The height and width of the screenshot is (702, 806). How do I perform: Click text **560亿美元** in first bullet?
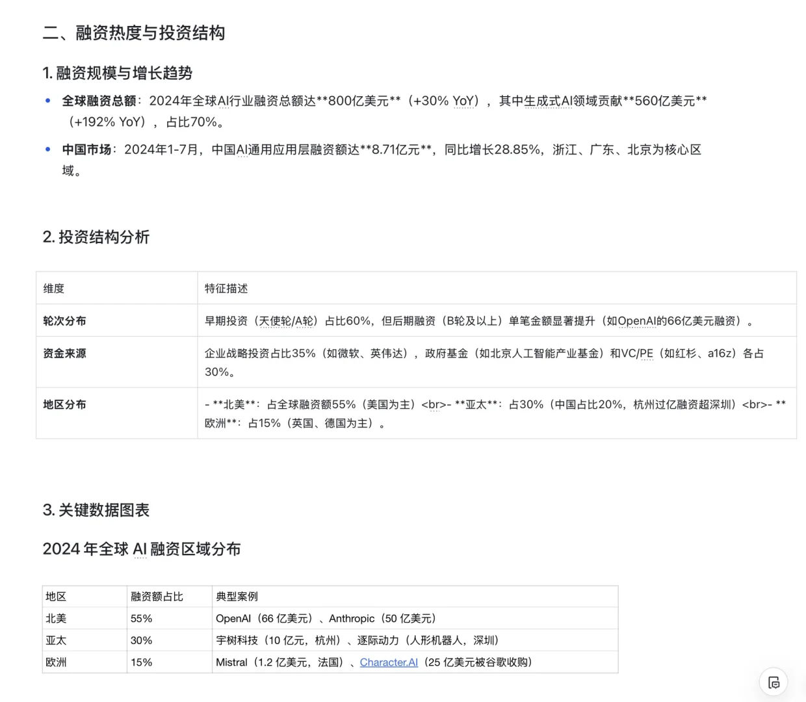[665, 101]
